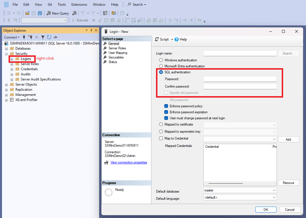306x218 pixels.
Task: Open the View connection properties link
Action: (x=129, y=162)
